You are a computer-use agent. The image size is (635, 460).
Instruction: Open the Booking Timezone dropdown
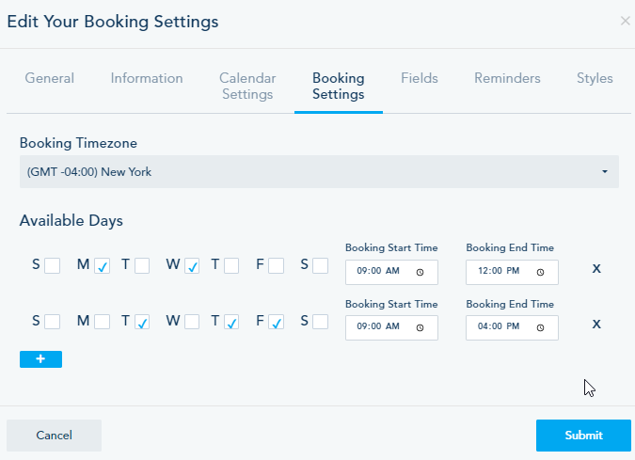pyautogui.click(x=319, y=172)
